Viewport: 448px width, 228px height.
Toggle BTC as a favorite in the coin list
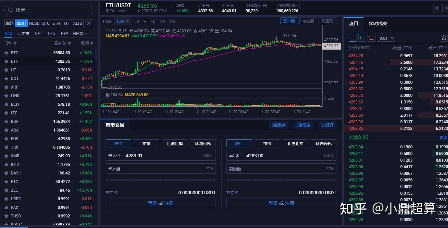click(7, 53)
